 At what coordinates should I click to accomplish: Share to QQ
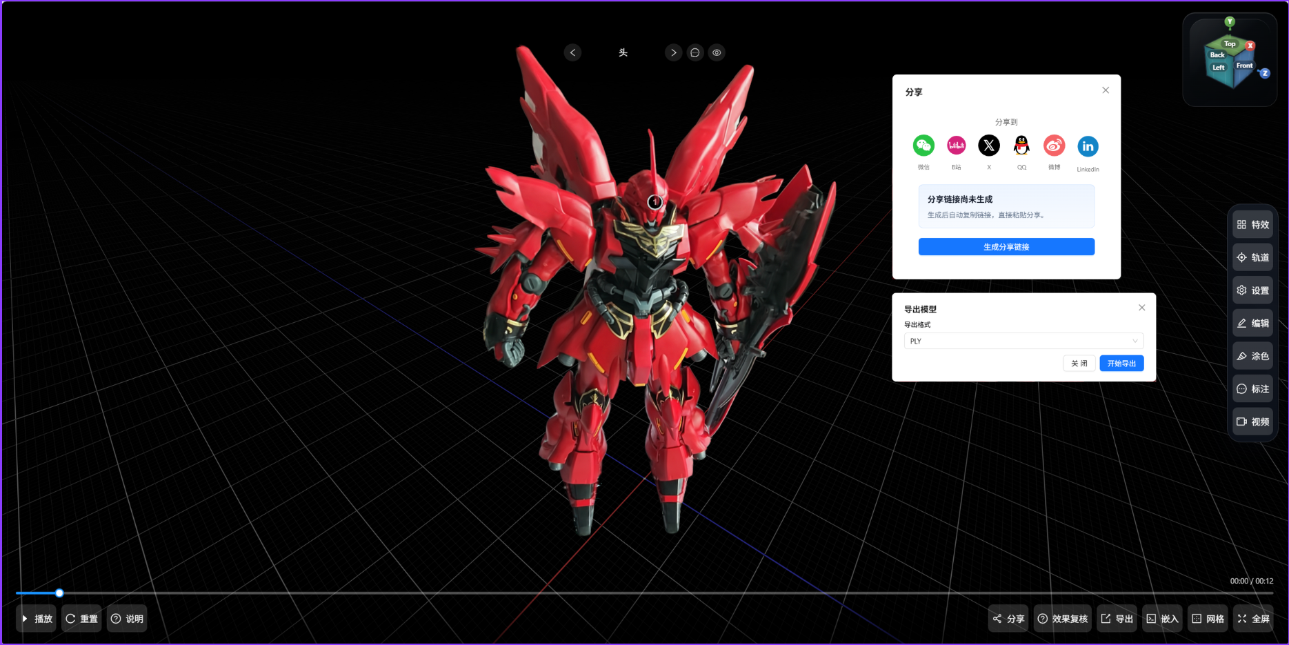(1021, 146)
